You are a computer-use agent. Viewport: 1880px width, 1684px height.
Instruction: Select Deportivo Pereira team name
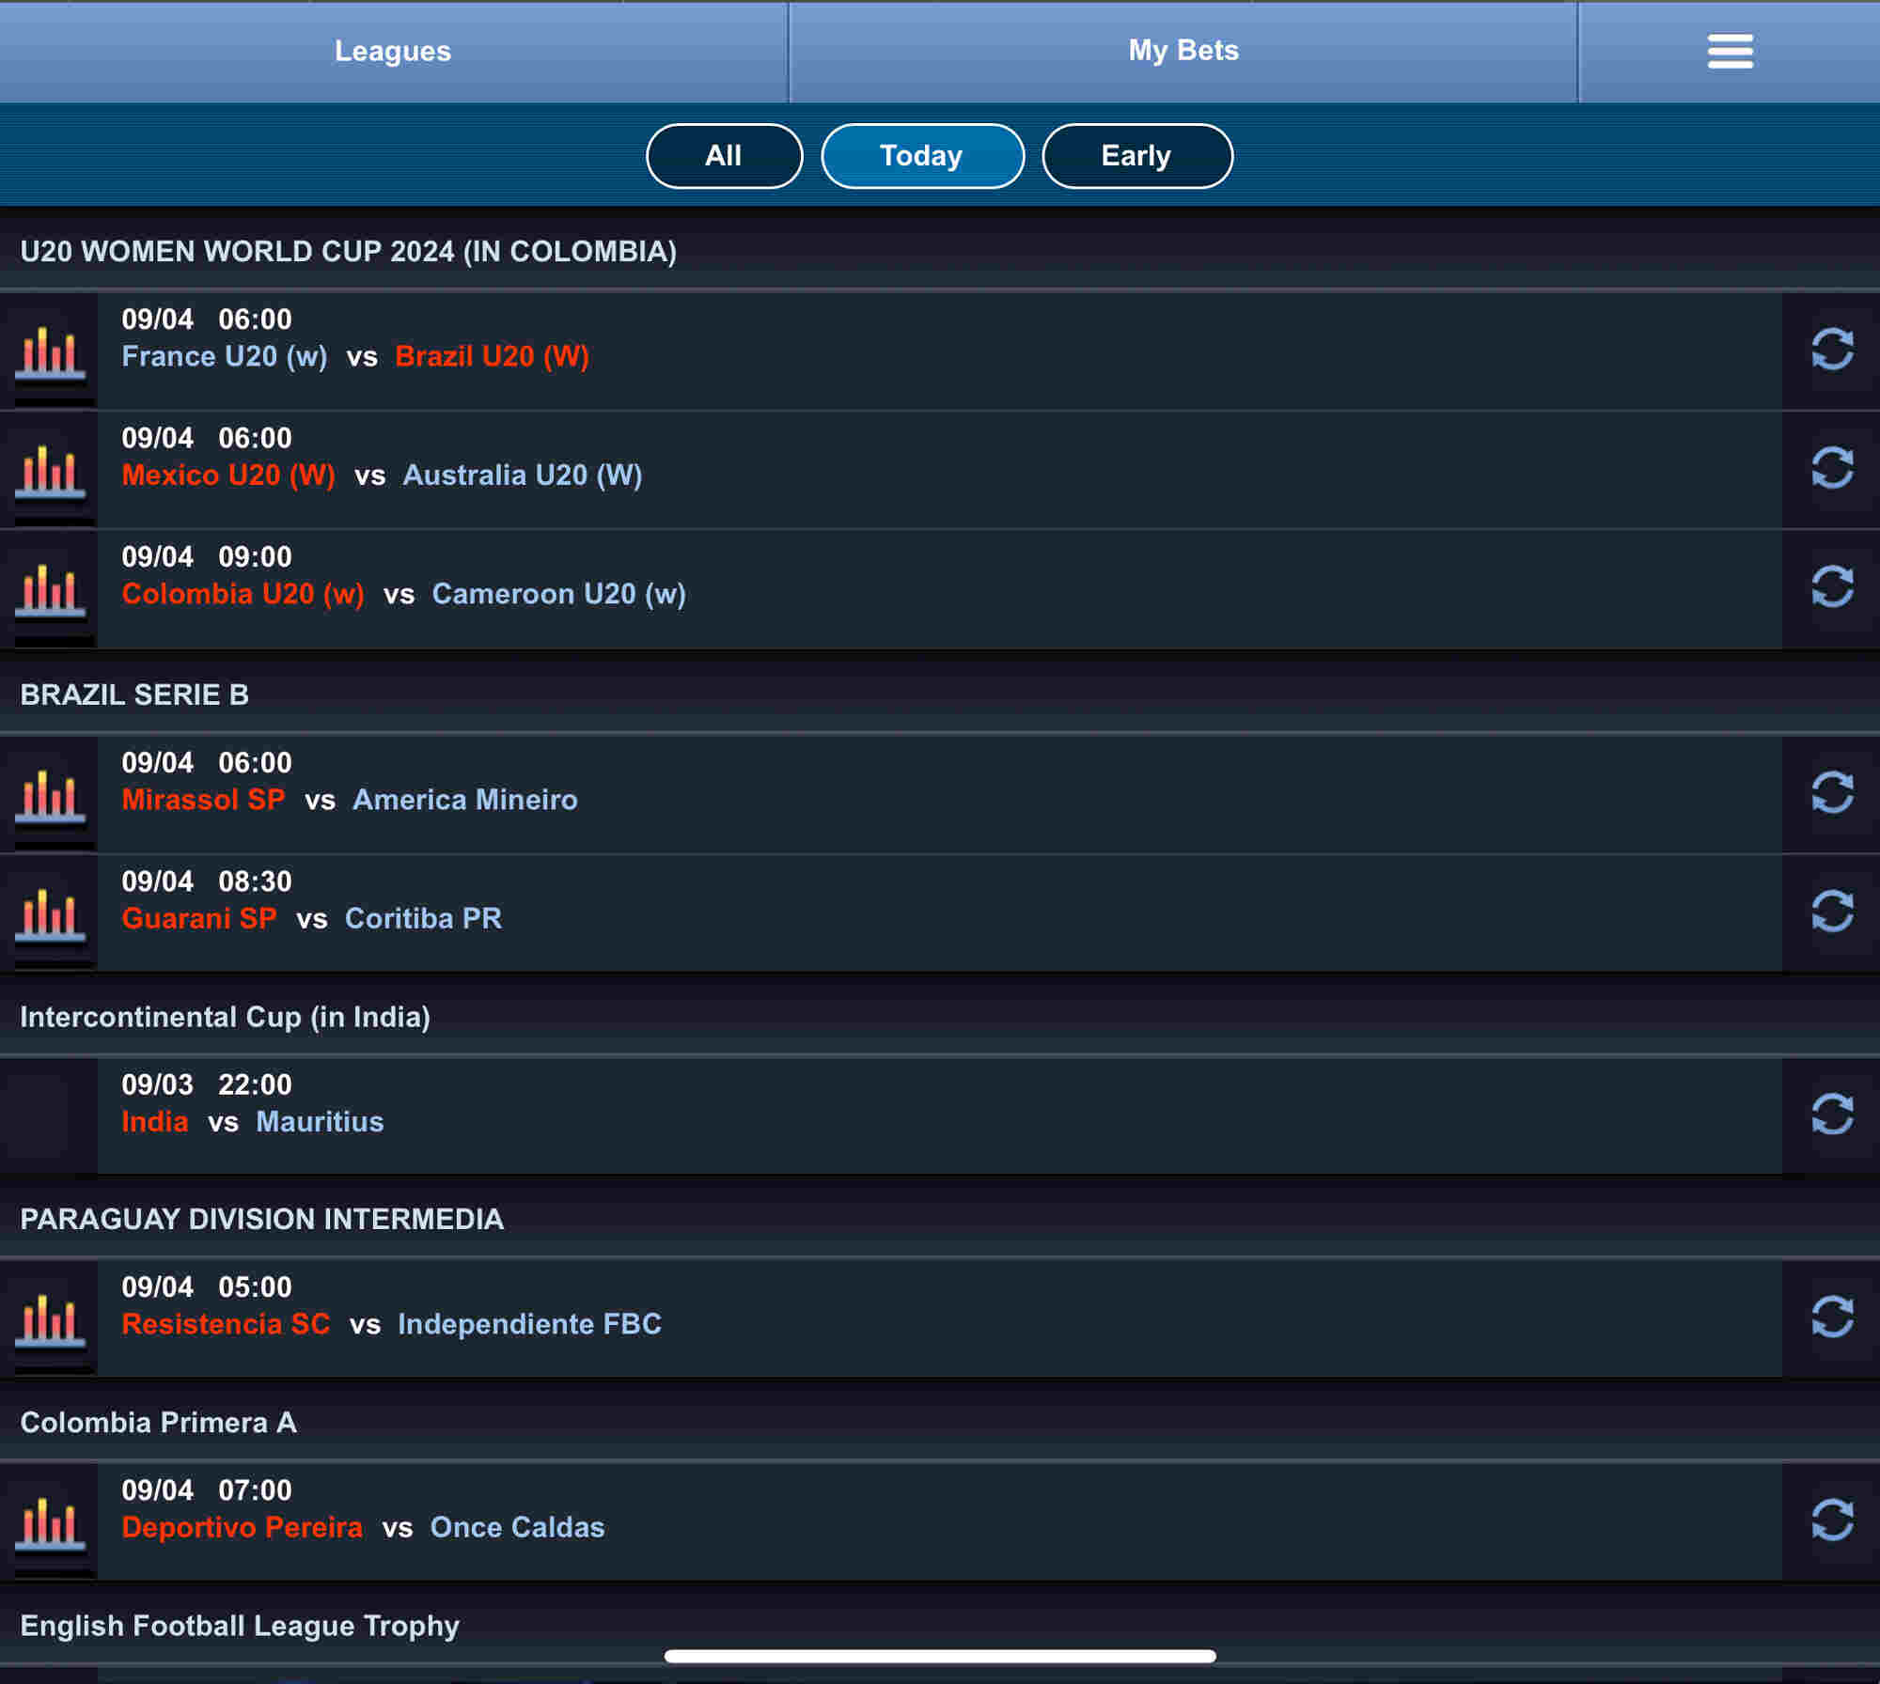242,1528
